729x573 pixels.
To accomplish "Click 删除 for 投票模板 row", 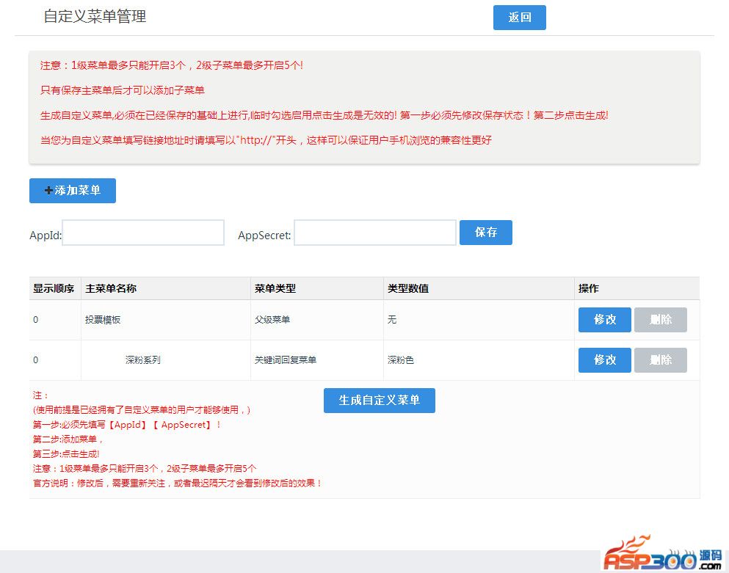I will pos(660,320).
